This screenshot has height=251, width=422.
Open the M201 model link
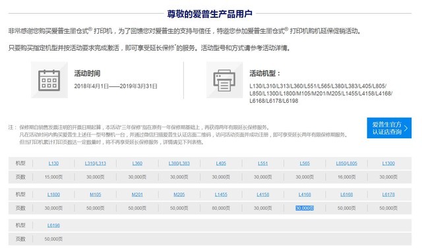(137, 194)
